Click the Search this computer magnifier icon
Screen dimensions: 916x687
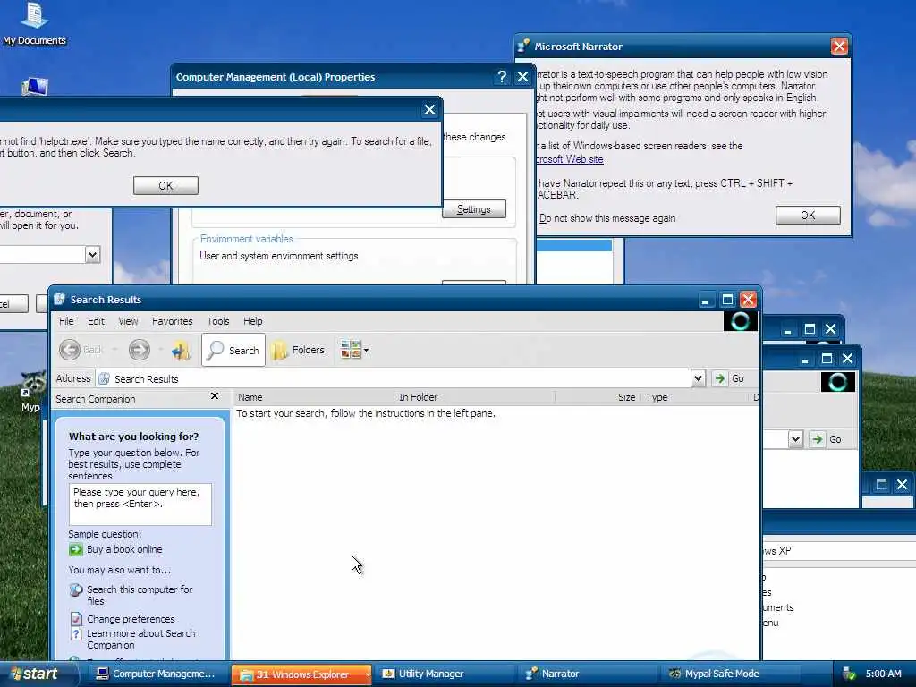(x=76, y=590)
